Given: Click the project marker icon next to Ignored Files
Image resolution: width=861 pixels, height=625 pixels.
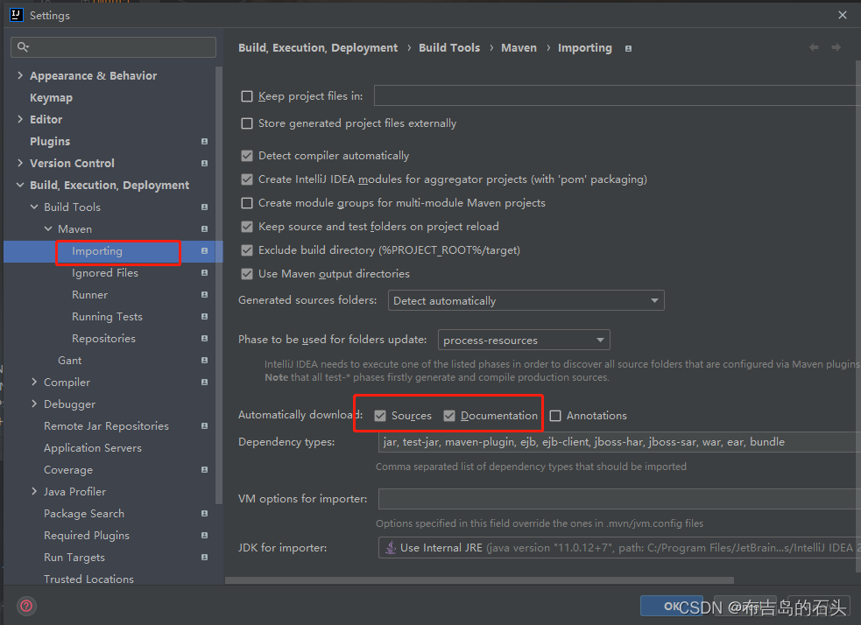Looking at the screenshot, I should pos(204,273).
